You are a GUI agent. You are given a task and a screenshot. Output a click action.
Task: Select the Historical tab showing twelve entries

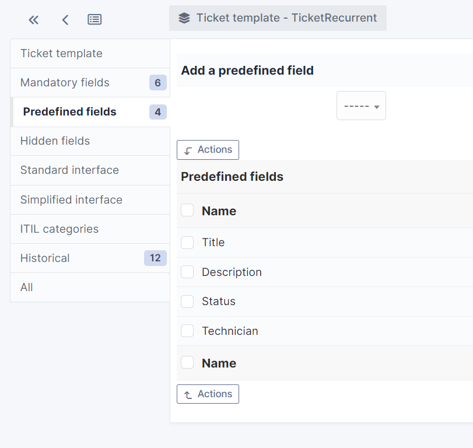(x=45, y=258)
